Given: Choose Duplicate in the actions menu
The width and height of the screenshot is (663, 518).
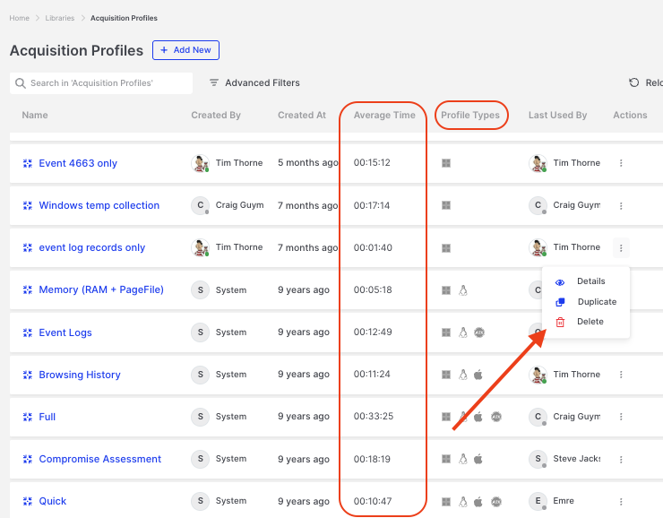Looking at the screenshot, I should pyautogui.click(x=596, y=302).
